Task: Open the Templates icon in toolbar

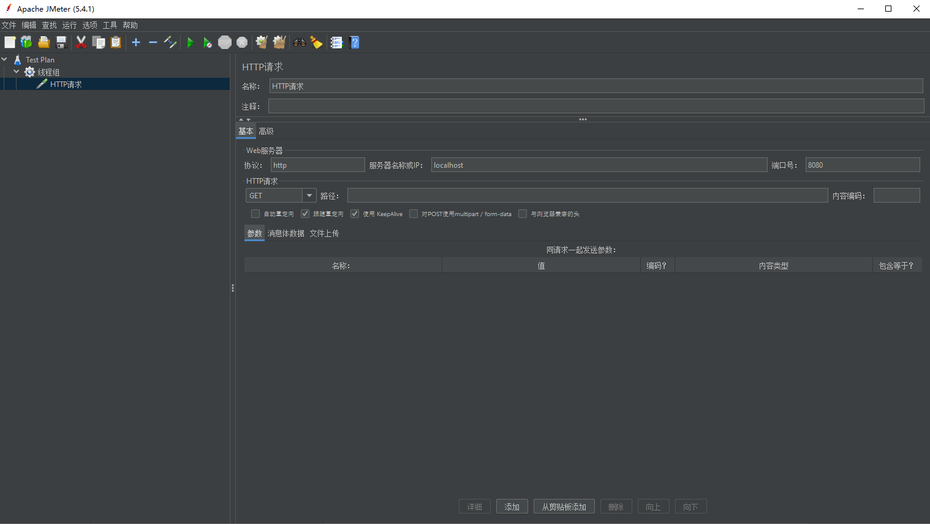Action: (x=26, y=42)
